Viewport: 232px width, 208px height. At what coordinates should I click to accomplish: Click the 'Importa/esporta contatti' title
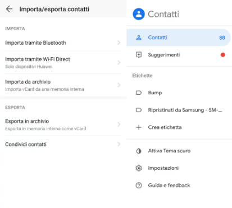tap(54, 9)
